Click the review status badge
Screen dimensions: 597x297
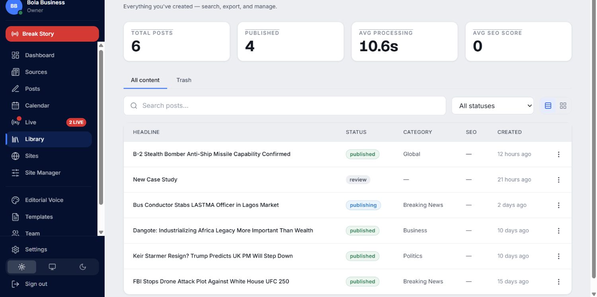coord(358,179)
